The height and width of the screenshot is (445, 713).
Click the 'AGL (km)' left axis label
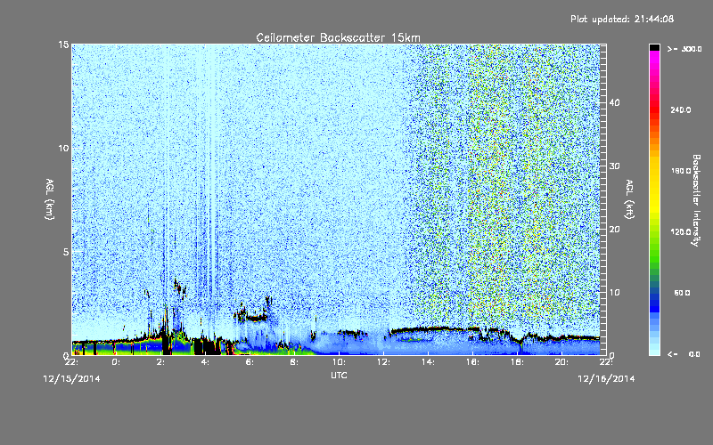pos(50,198)
